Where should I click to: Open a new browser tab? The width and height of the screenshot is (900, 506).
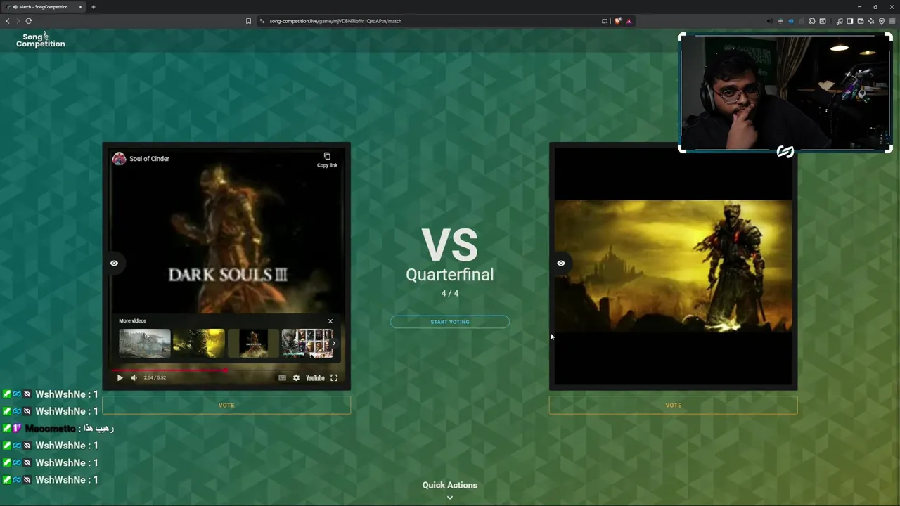click(x=93, y=7)
